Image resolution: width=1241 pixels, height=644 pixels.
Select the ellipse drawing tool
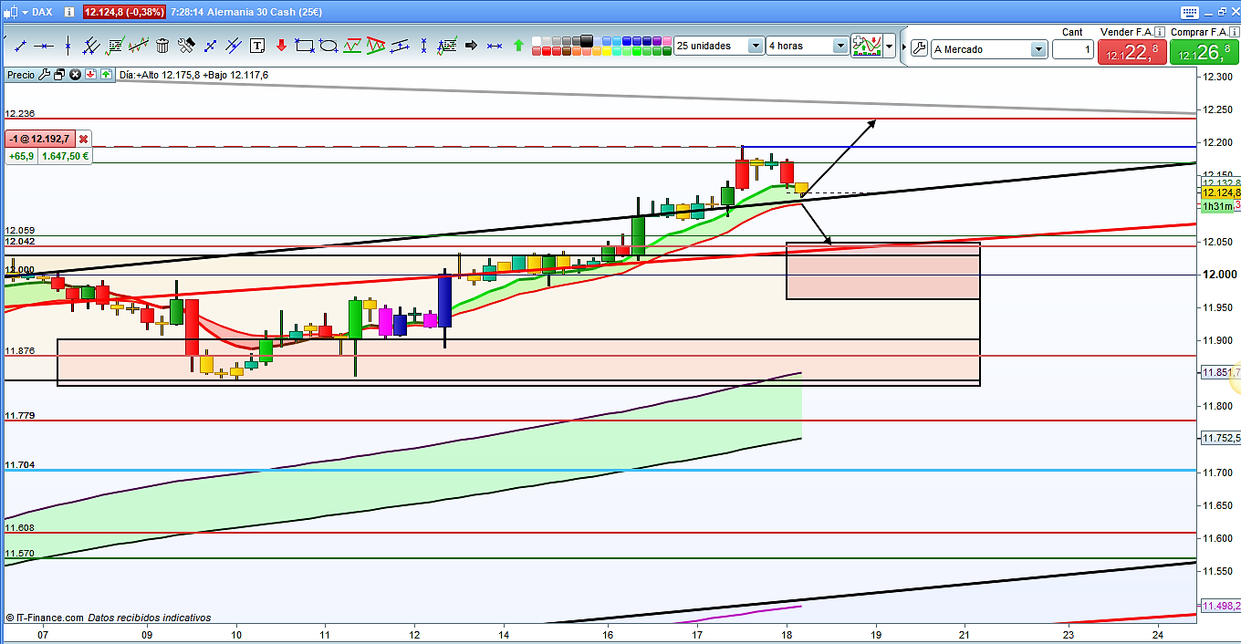328,45
